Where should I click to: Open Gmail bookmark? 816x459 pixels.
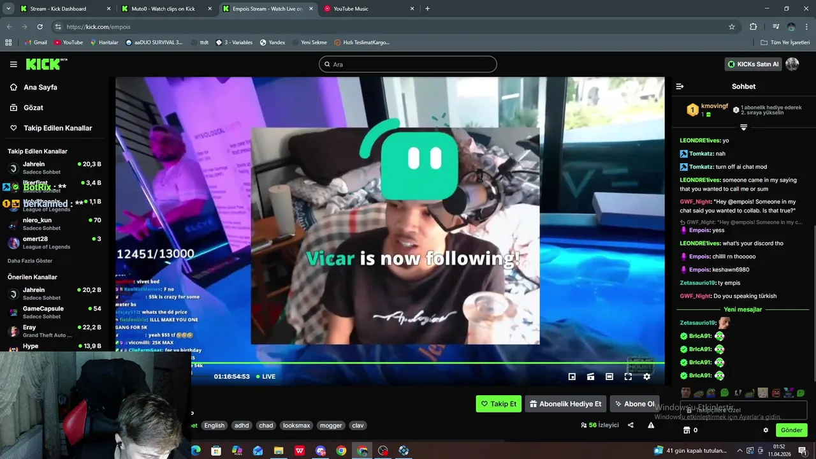(36, 43)
